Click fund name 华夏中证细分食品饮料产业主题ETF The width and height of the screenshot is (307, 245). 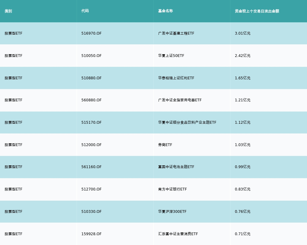pyautogui.click(x=187, y=123)
